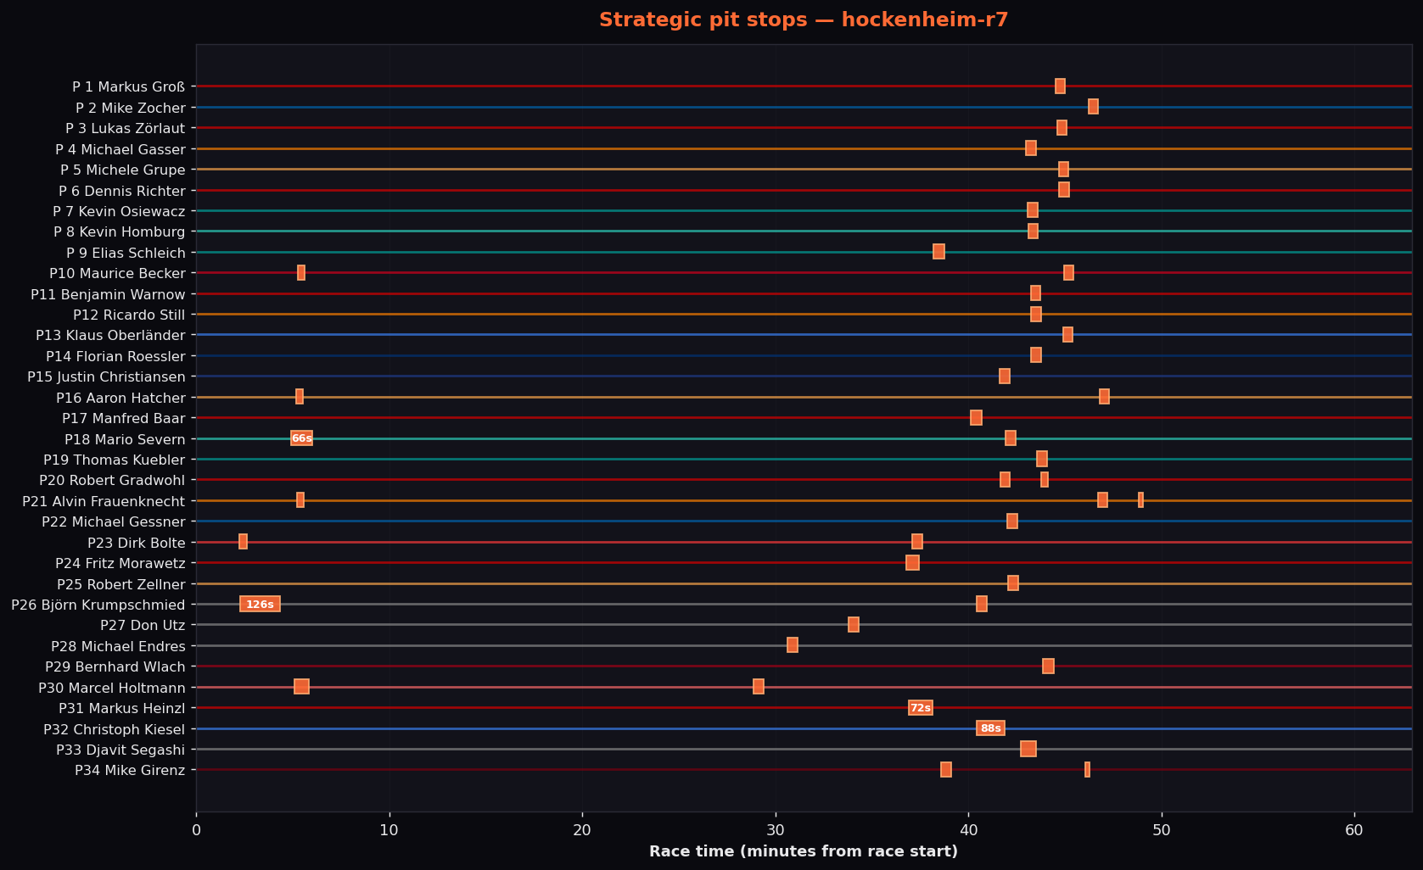Select Marcel Holtmann's early-race pit stop marker

point(301,687)
